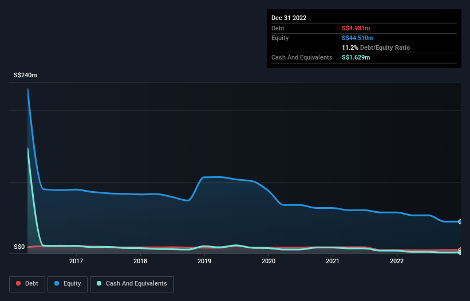Click the 2021 axis label
This screenshot has width=470, height=301.
tap(333, 261)
